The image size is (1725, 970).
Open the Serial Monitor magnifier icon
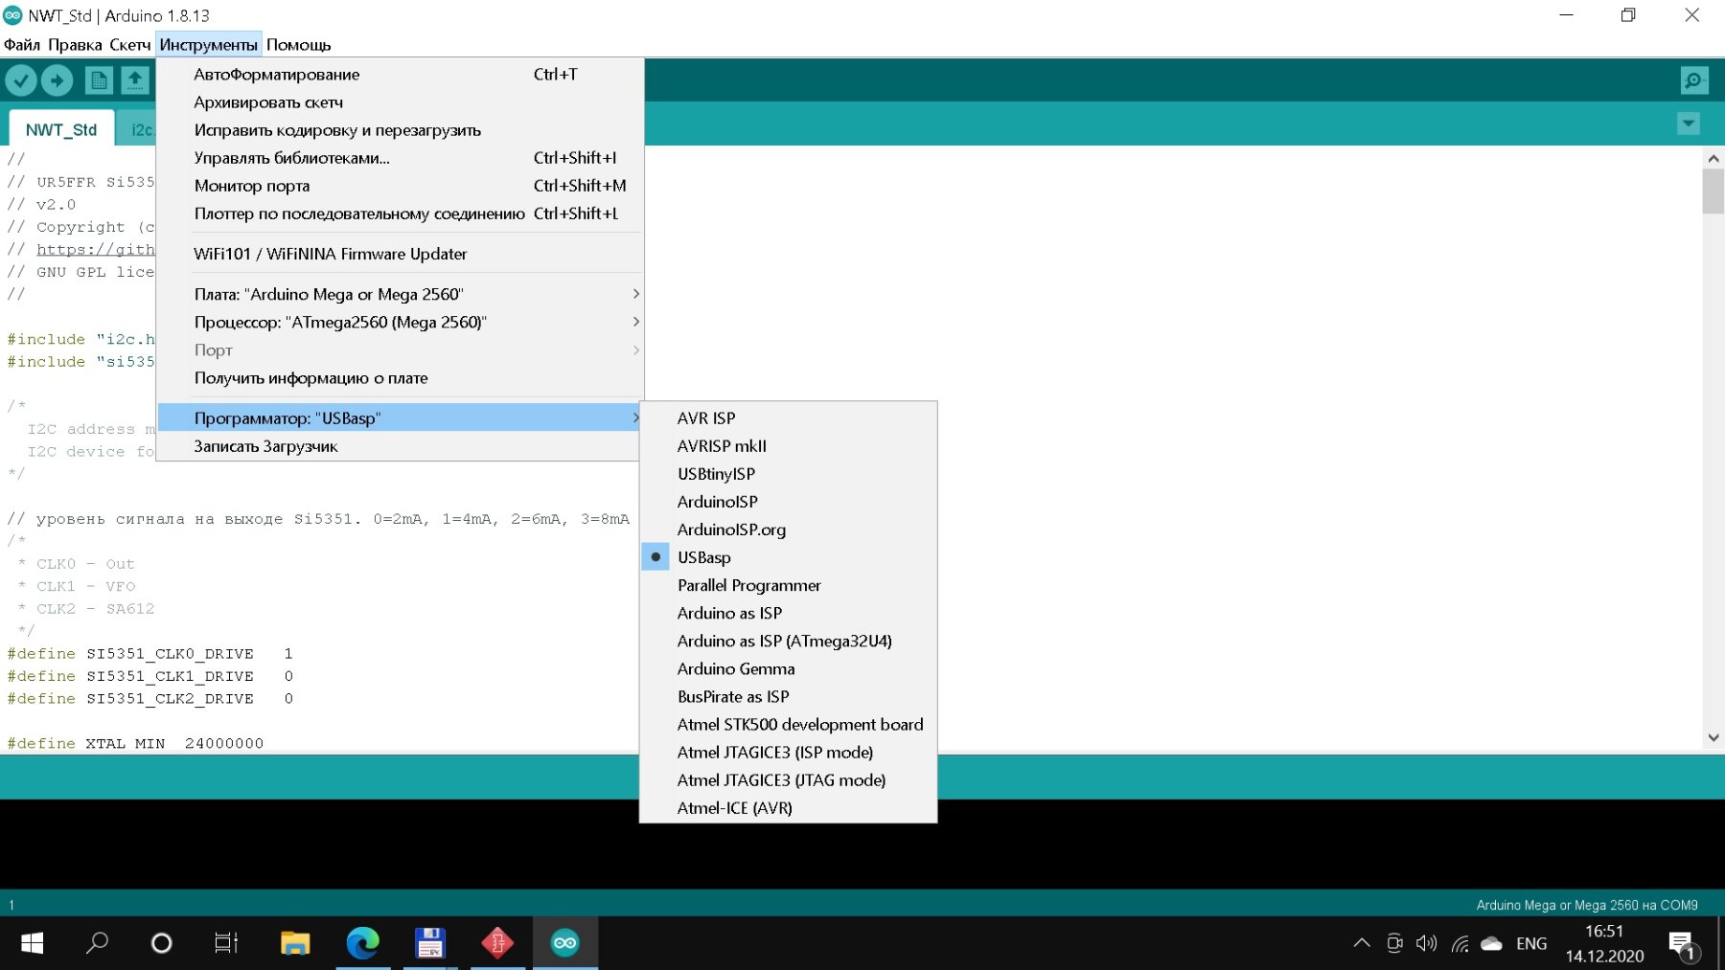tap(1694, 80)
